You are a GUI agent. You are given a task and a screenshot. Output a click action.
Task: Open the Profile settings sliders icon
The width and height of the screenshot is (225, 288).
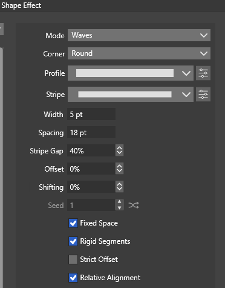coord(203,73)
